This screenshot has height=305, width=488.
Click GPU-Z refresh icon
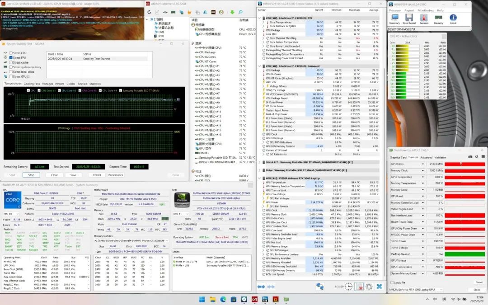[x=477, y=156]
